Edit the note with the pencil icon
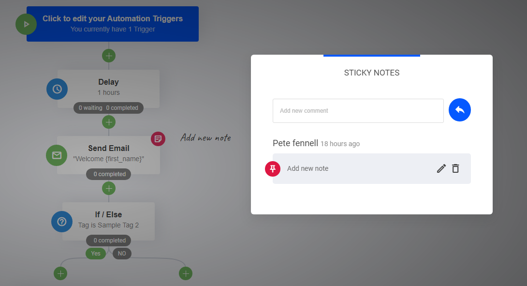This screenshot has height=286, width=527. click(441, 168)
